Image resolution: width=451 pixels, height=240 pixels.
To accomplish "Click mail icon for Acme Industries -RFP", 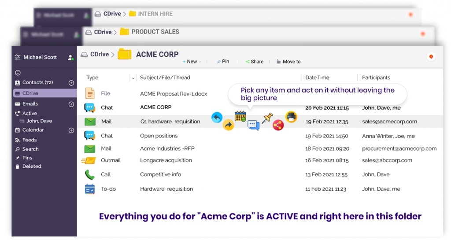I will (90, 148).
